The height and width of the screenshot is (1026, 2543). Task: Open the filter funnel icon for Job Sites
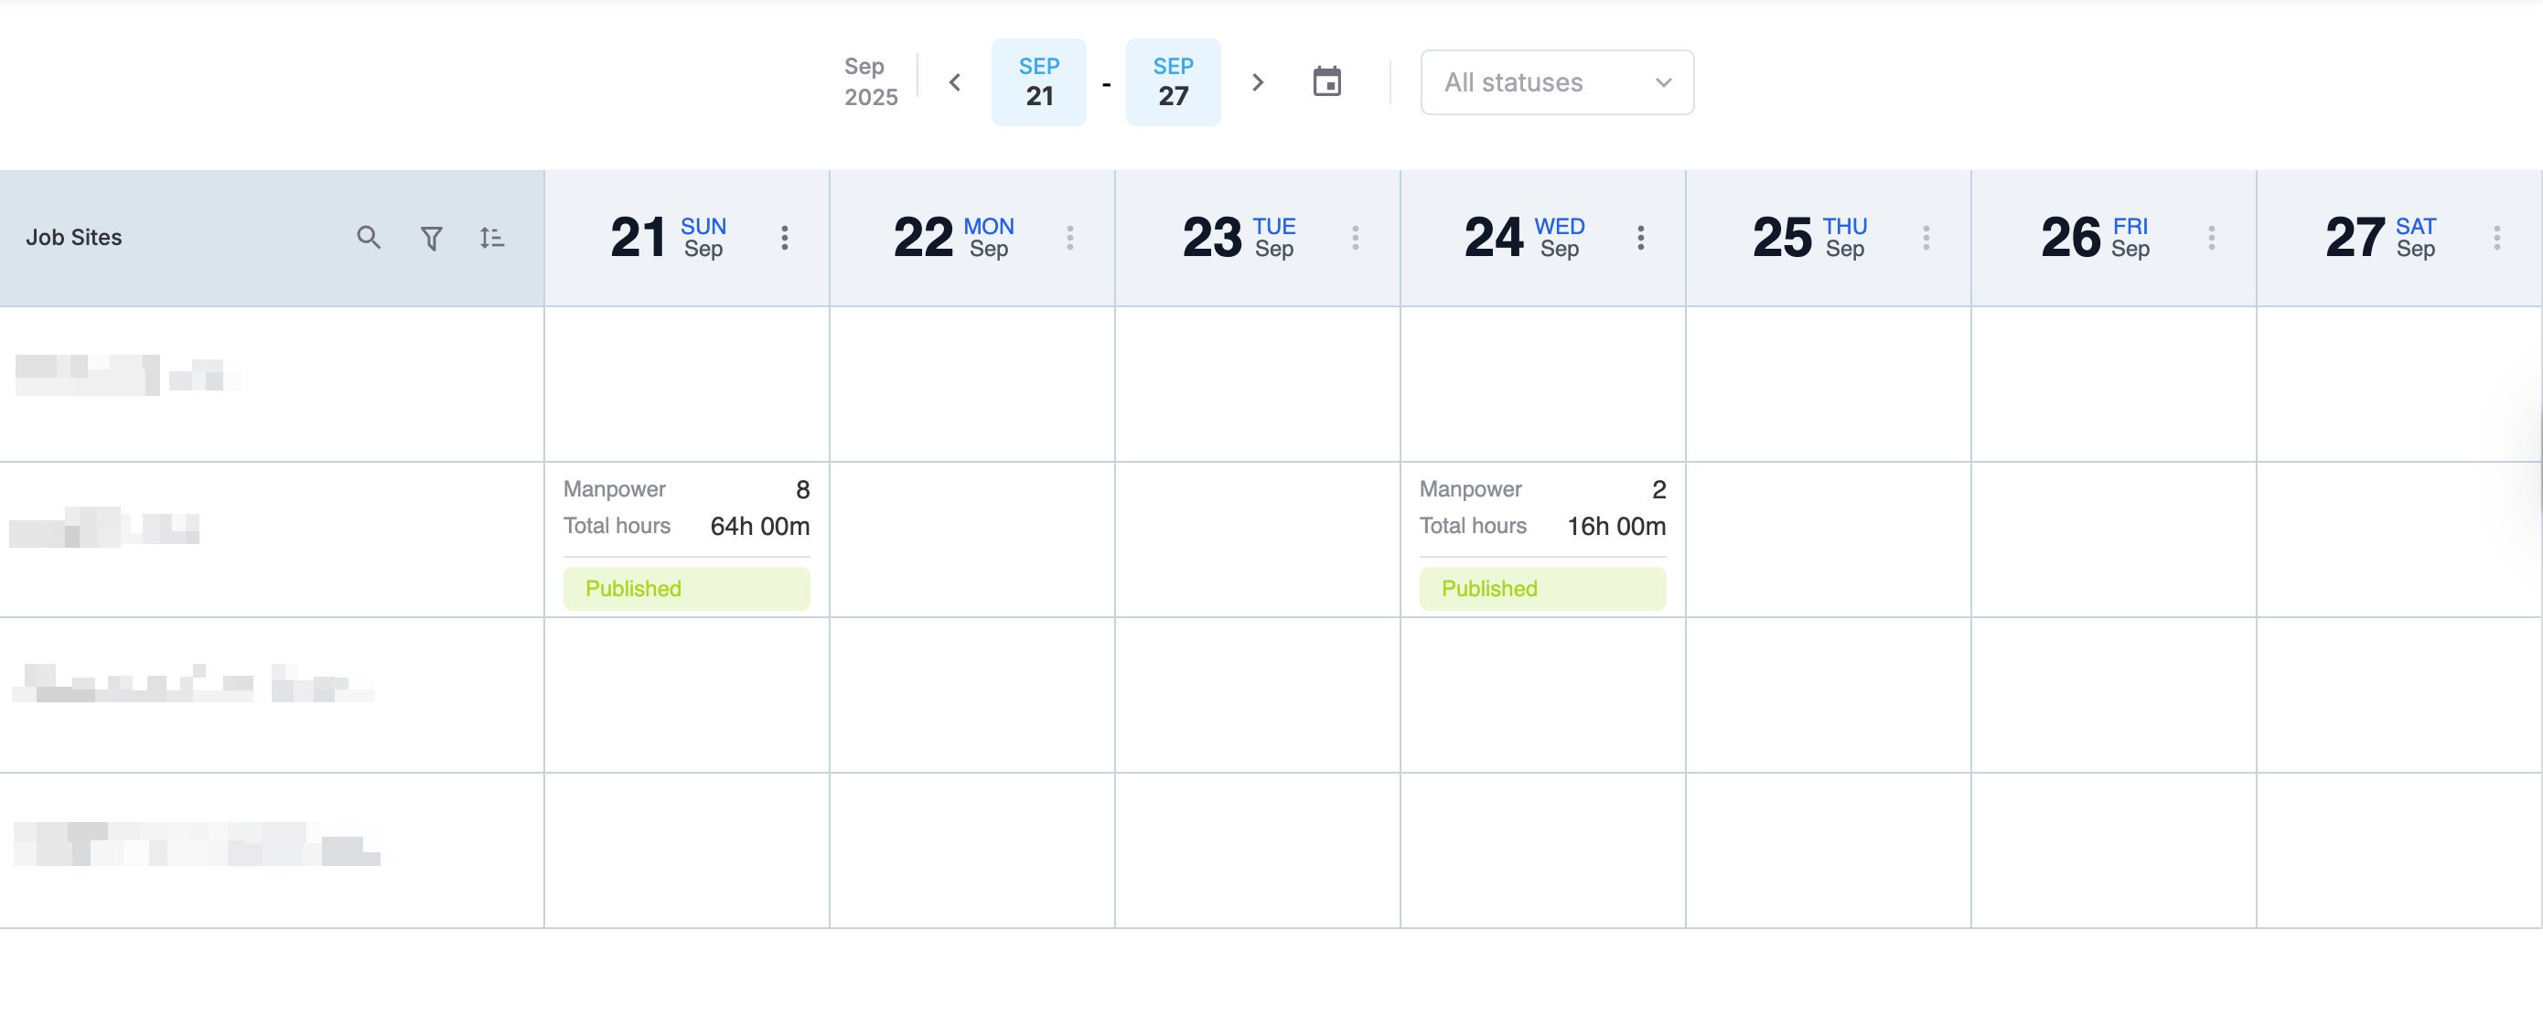[432, 238]
